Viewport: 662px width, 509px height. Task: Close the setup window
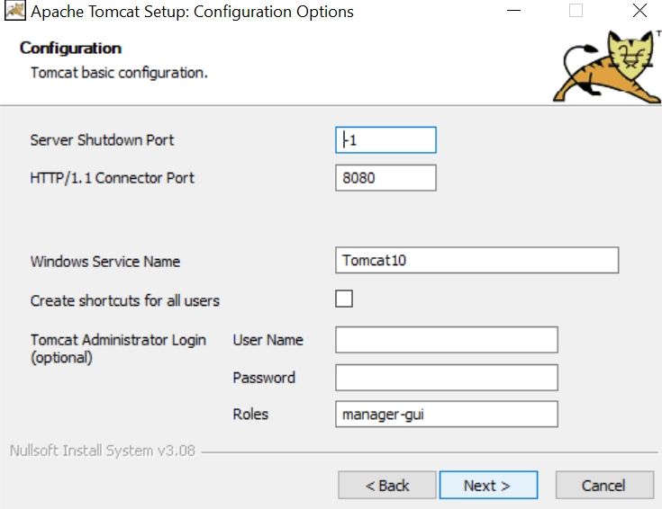[639, 11]
